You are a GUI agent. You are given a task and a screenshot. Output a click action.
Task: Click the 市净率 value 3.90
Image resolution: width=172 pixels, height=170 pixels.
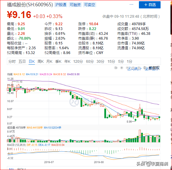click(135, 38)
